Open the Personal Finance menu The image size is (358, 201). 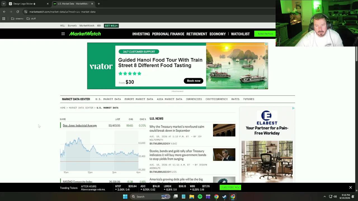pos(168,34)
